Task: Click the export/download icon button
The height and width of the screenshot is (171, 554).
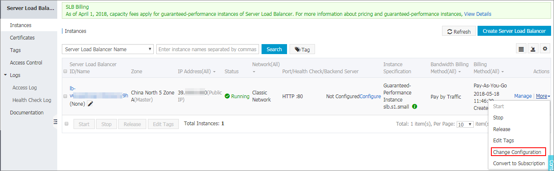Action: (x=533, y=49)
